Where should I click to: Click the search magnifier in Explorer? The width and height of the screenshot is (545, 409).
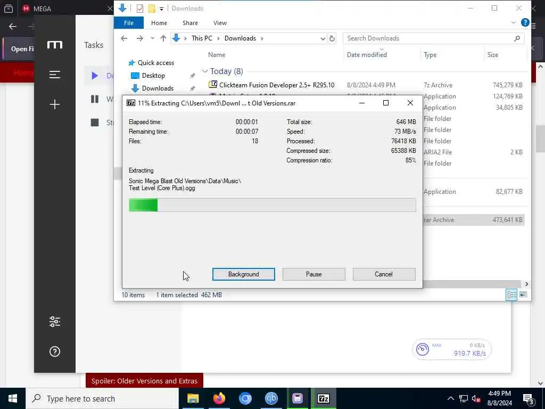517,38
